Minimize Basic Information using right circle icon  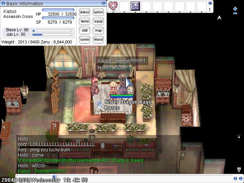tap(103, 3)
